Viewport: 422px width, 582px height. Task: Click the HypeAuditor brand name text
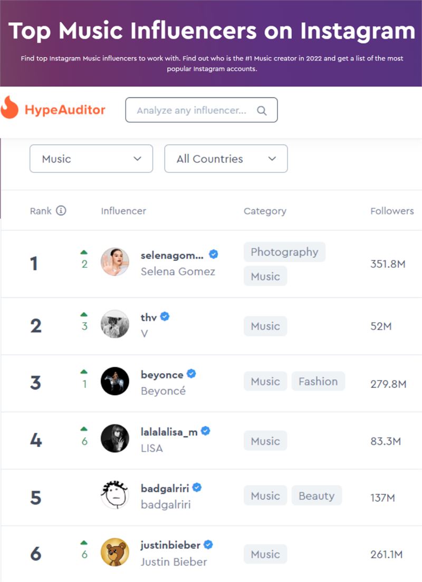[x=65, y=110]
